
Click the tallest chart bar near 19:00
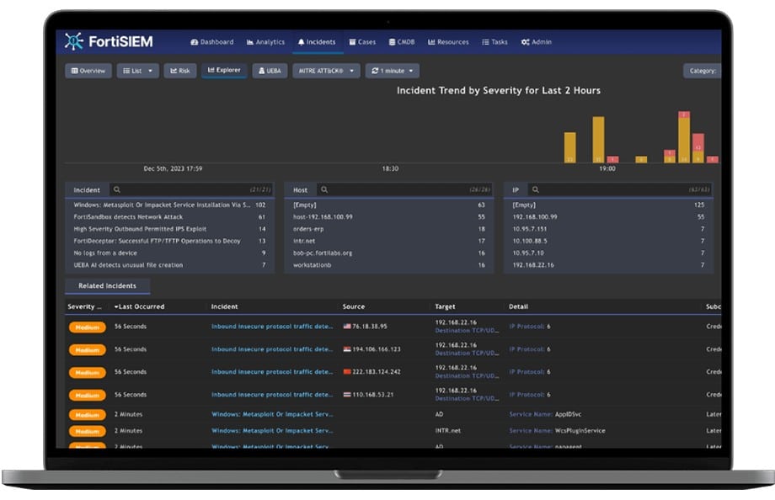(x=683, y=137)
